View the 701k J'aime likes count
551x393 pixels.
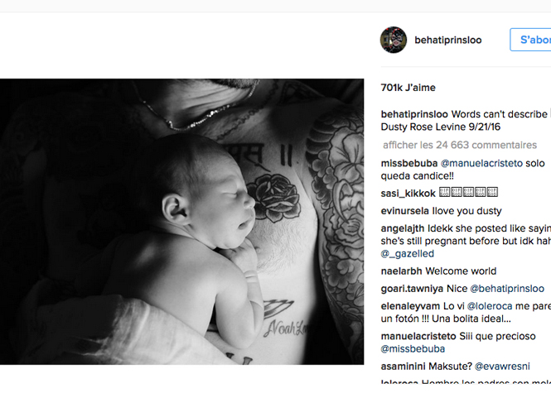click(x=408, y=88)
